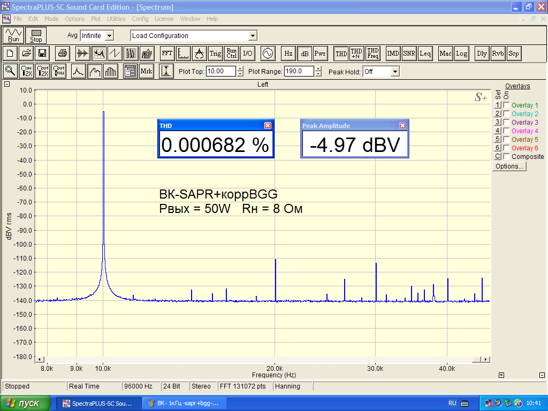The width and height of the screenshot is (548, 411).
Task: Click the magnifier zoom tool
Action: click(10, 71)
